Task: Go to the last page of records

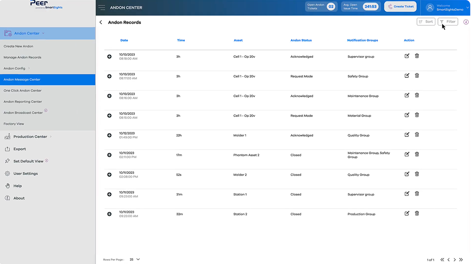Action: click(461, 260)
